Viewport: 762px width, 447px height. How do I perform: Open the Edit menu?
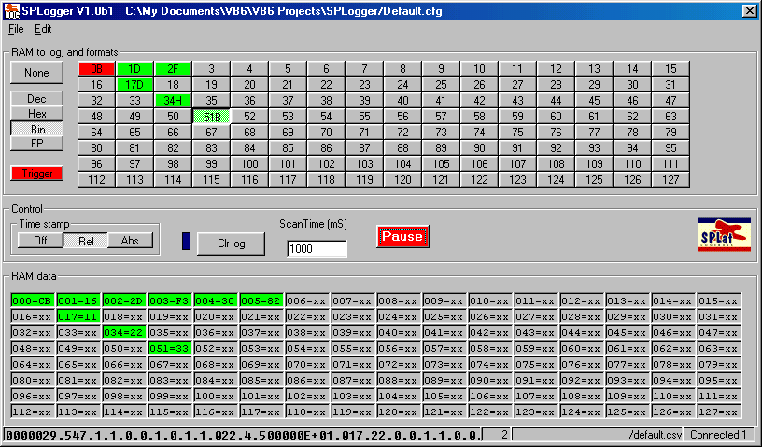(x=43, y=29)
